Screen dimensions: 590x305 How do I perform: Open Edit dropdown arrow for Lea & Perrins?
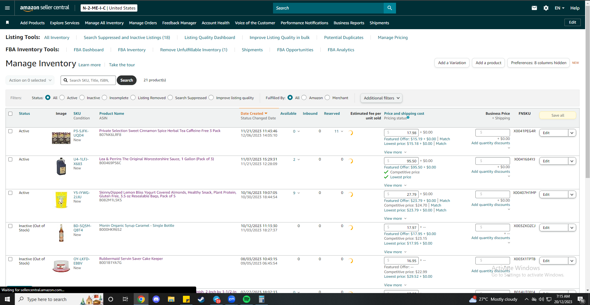(x=572, y=161)
